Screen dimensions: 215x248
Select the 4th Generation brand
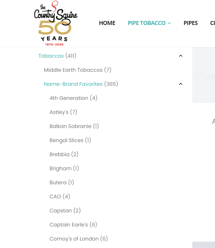pos(69,98)
